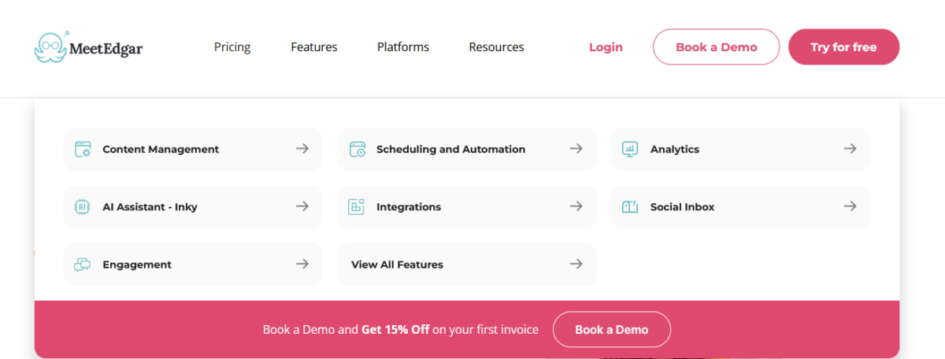The image size is (945, 359).
Task: Click the Analytics monitor chart icon
Action: tap(630, 149)
